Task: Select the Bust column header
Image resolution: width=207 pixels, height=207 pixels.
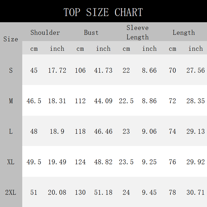Action: pos(91,33)
